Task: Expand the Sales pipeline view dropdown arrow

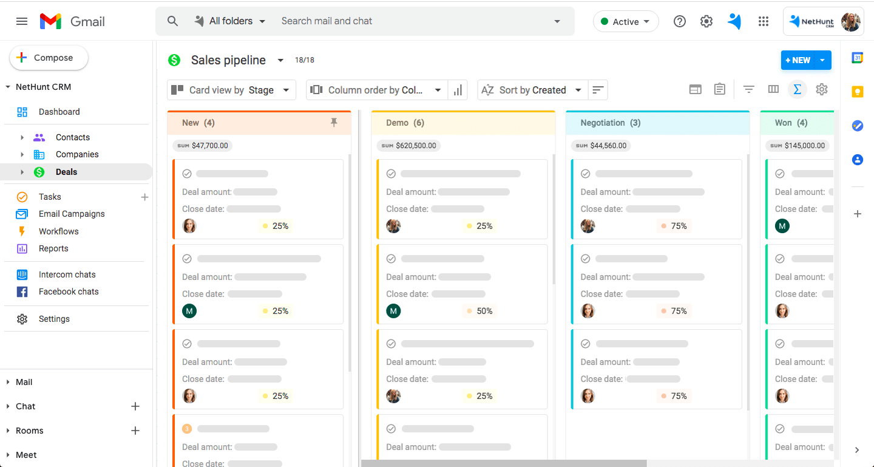Action: [280, 60]
